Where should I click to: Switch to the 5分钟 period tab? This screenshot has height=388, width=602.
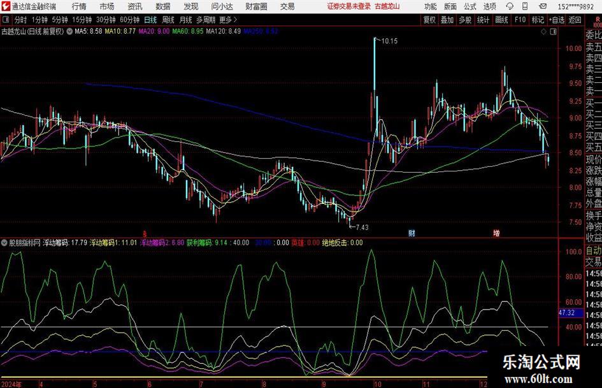[x=59, y=20]
